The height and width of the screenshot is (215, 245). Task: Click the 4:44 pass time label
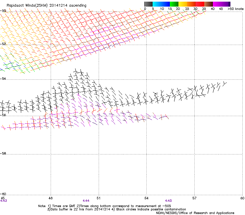86,201
